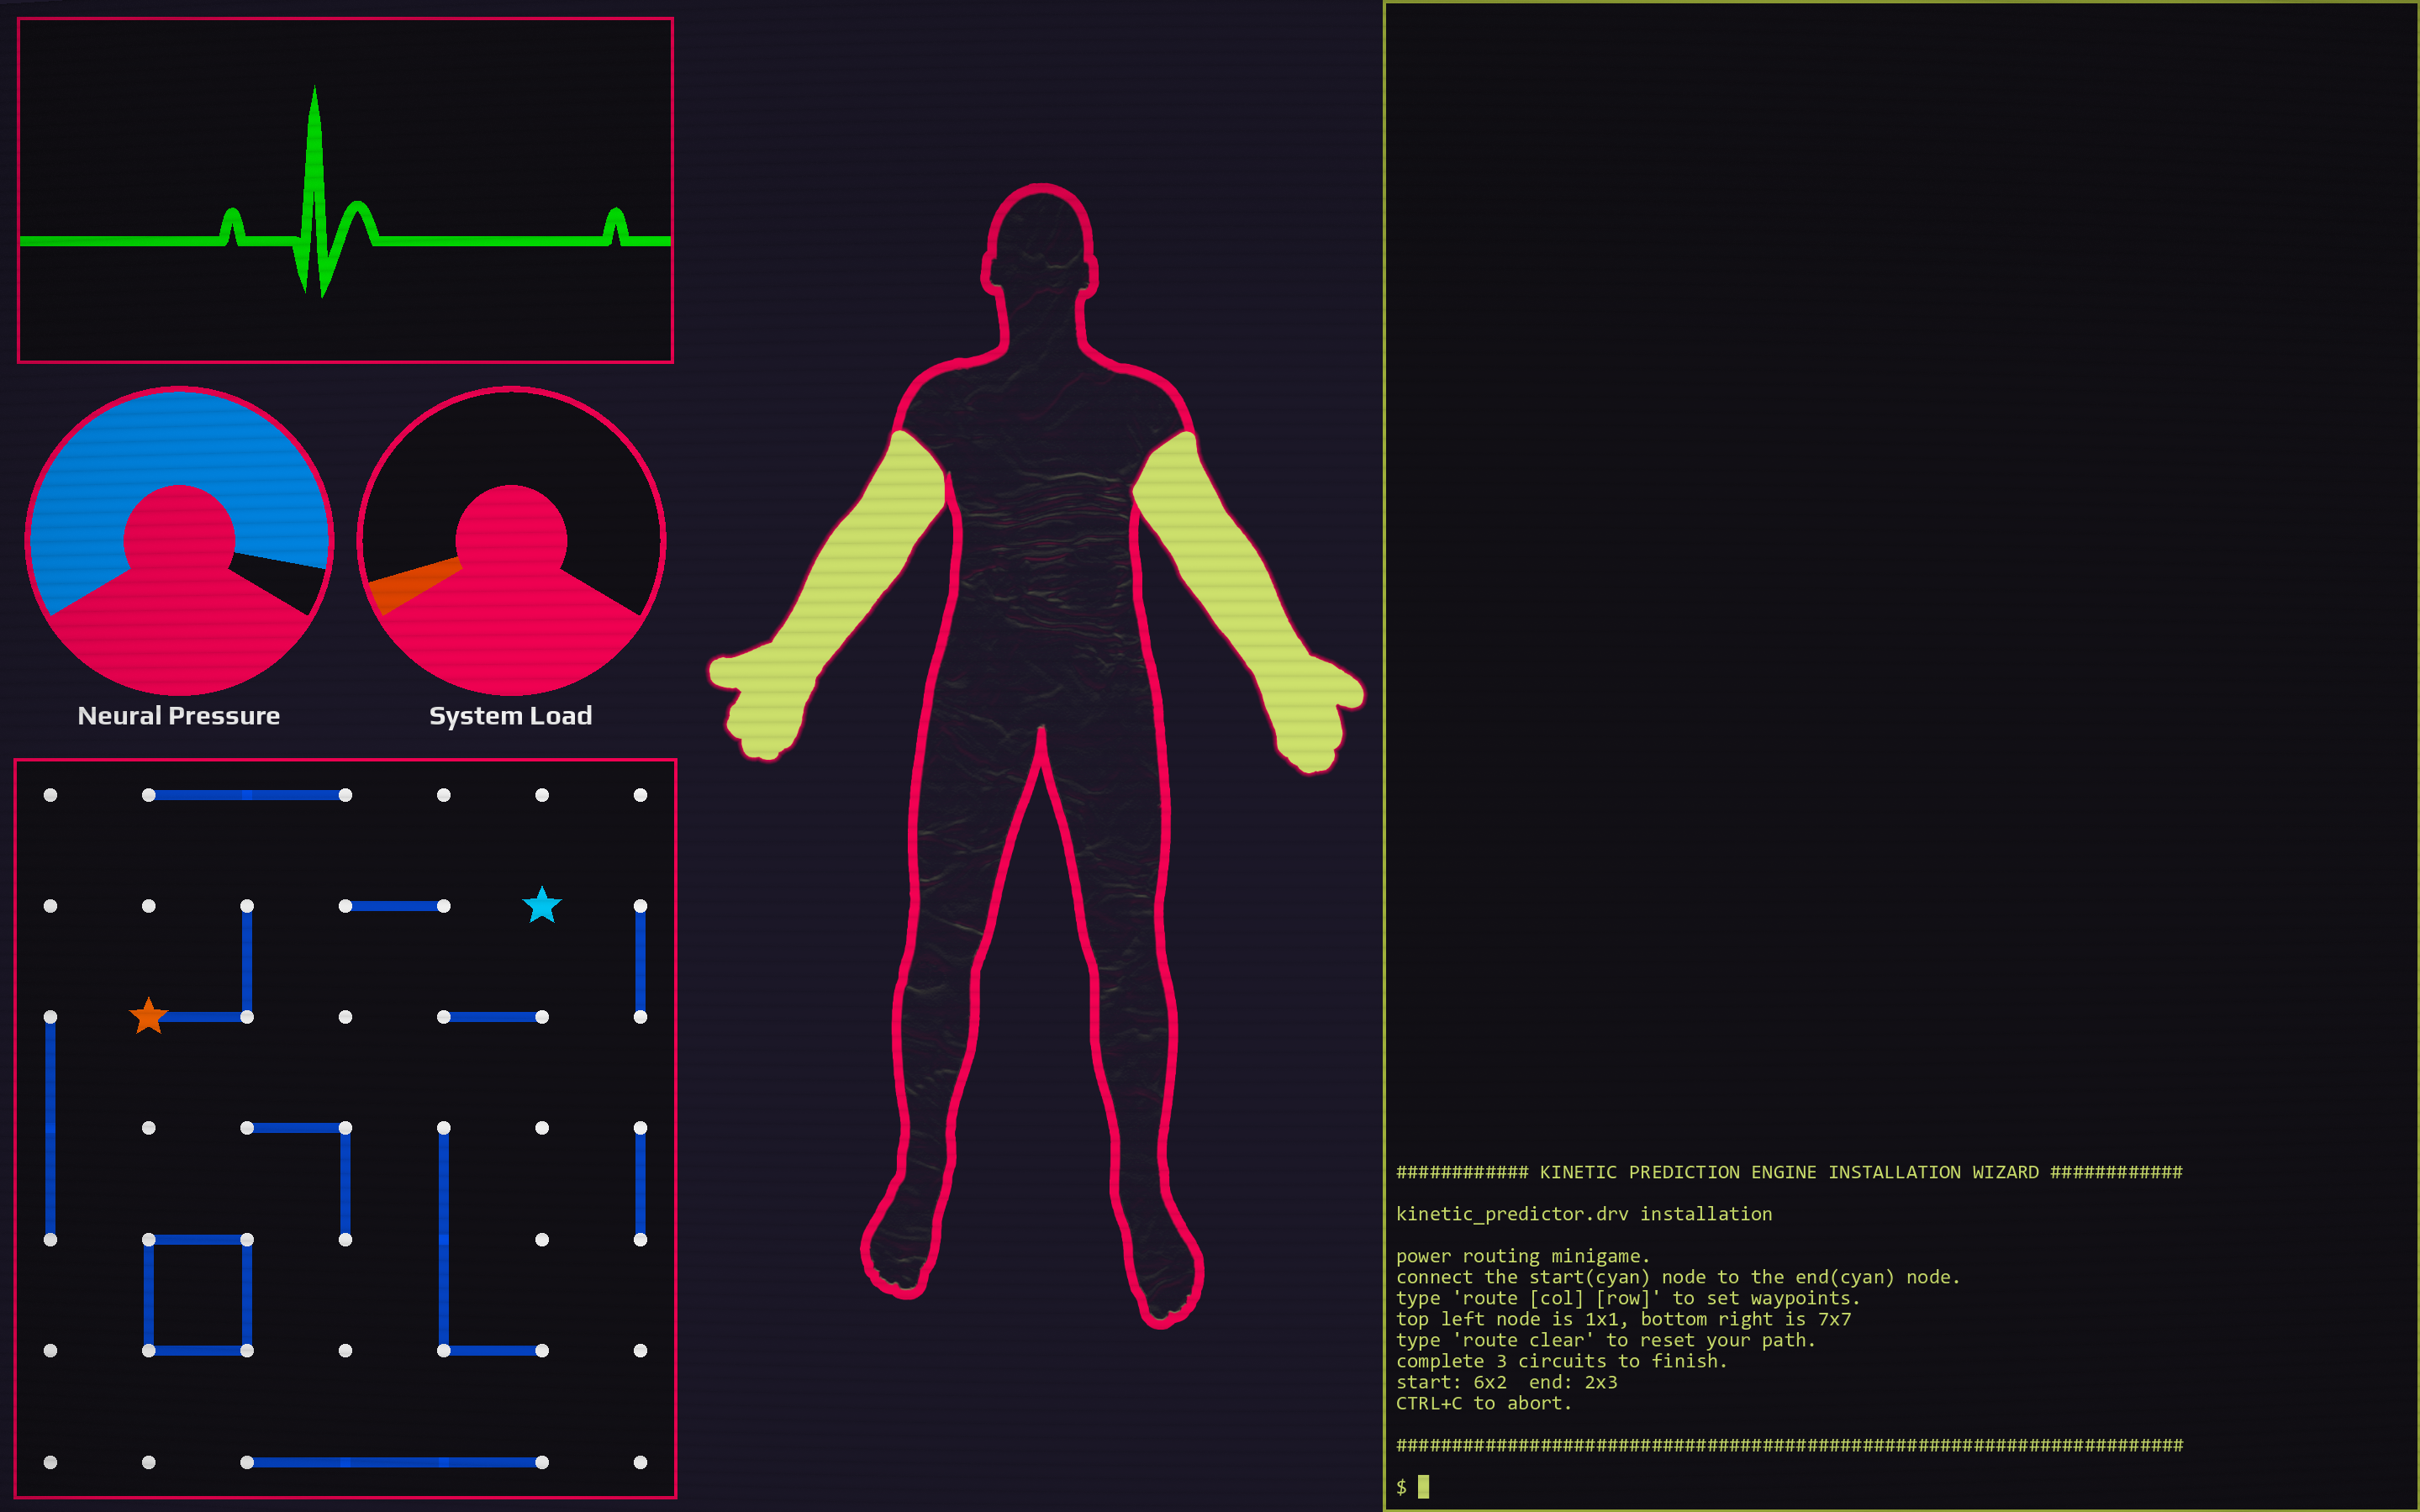
Task: Click the orange star end node
Action: tap(148, 1016)
